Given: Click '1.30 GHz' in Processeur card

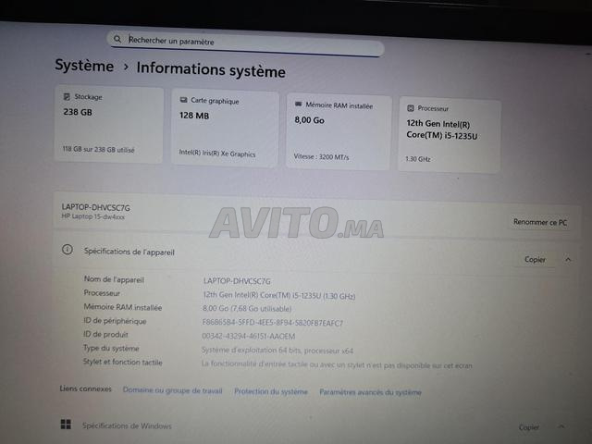Looking at the screenshot, I should (417, 159).
